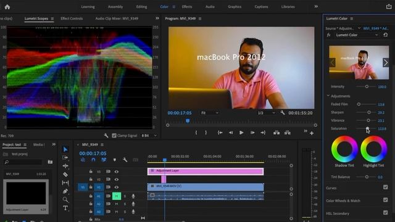Step forward one frame

252,133
